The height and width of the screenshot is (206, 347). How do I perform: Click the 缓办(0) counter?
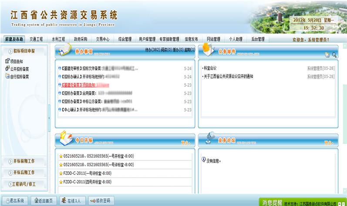coord(178,50)
